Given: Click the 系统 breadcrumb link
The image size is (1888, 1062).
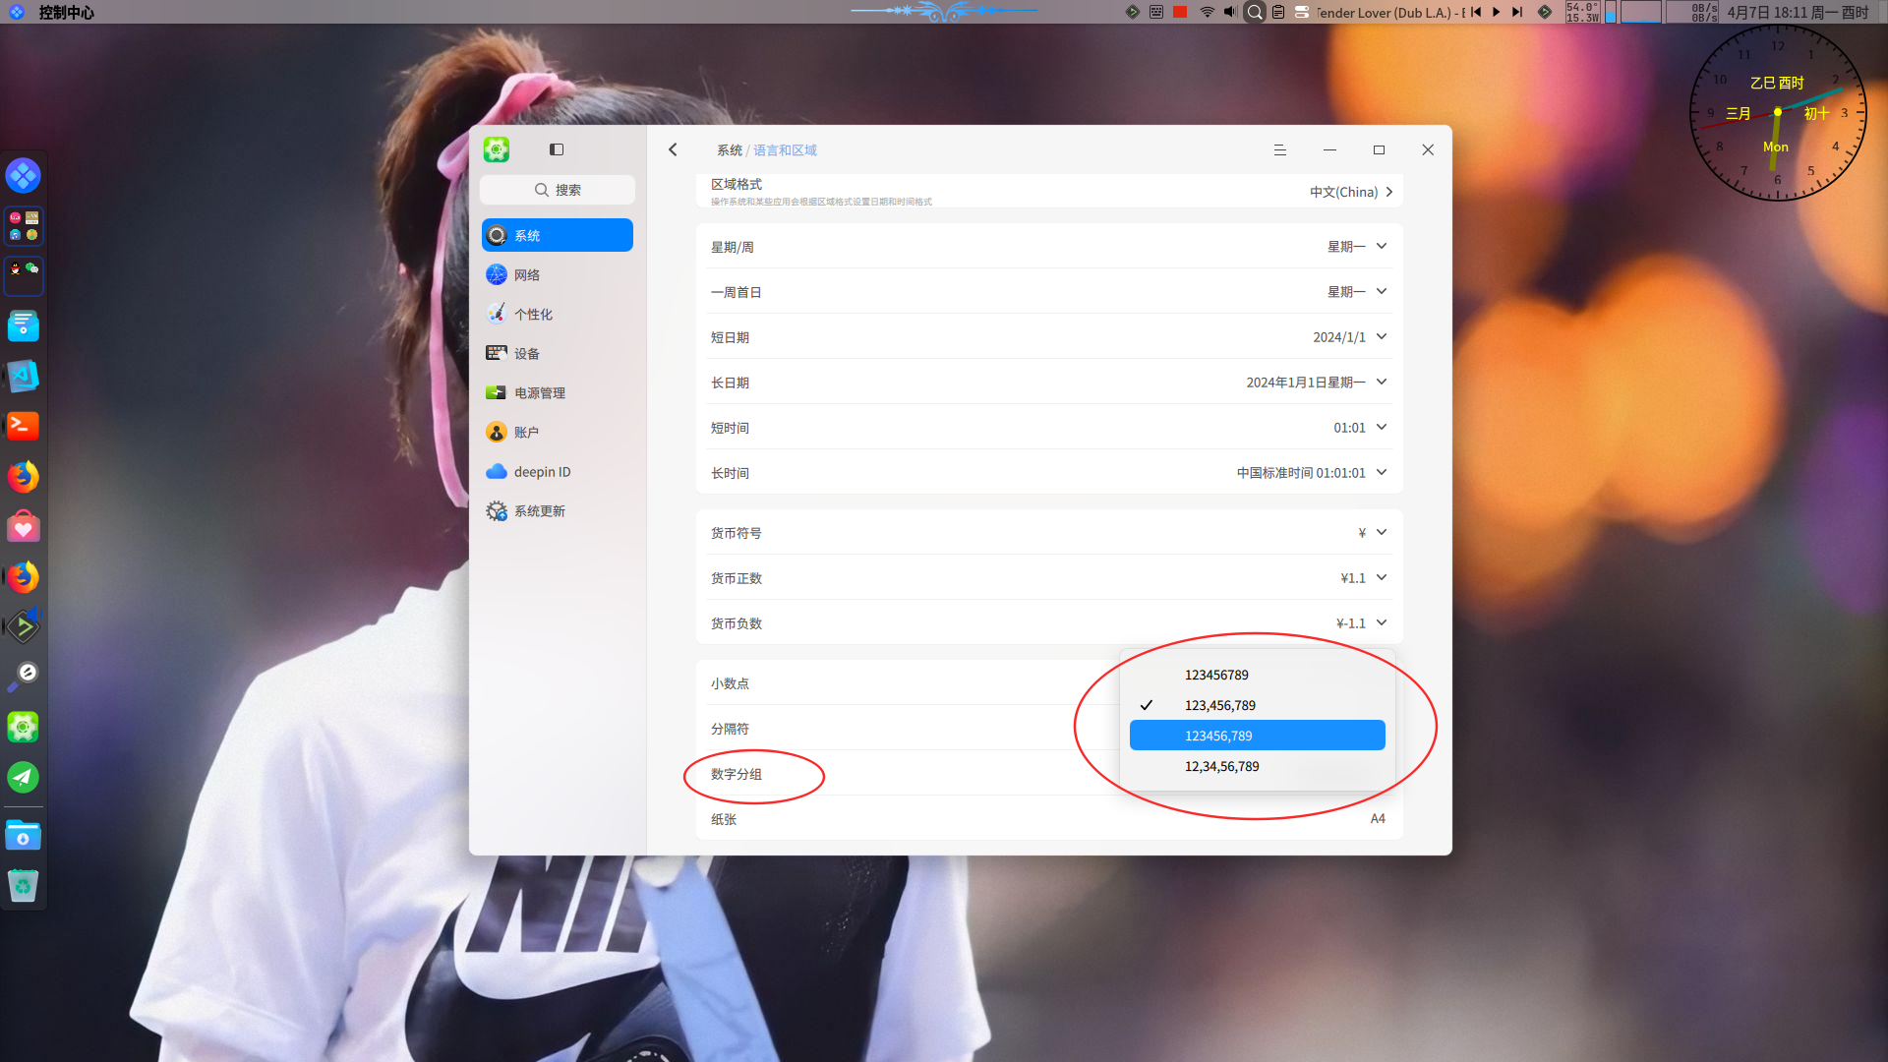Looking at the screenshot, I should click(729, 150).
